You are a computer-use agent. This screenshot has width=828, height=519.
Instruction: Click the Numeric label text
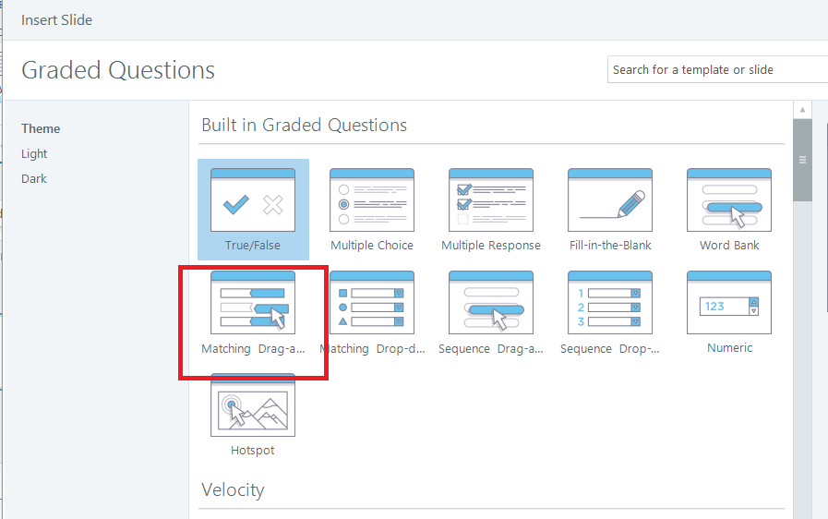click(729, 348)
